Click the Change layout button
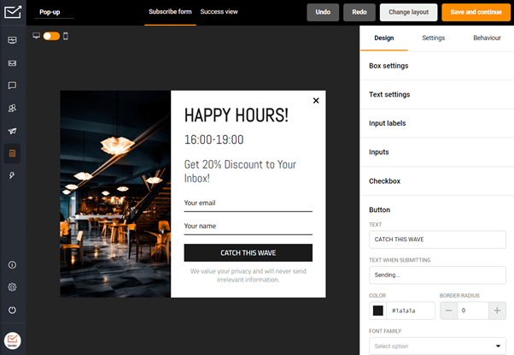The image size is (514, 355). 408,12
